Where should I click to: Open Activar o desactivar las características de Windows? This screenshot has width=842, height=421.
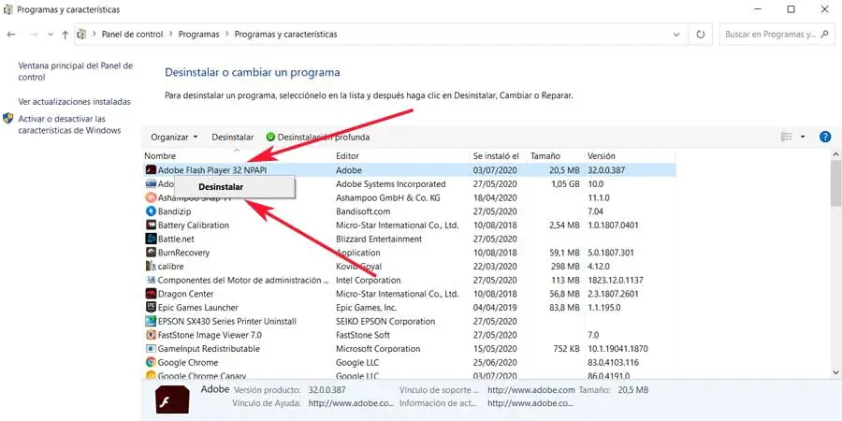pos(70,124)
